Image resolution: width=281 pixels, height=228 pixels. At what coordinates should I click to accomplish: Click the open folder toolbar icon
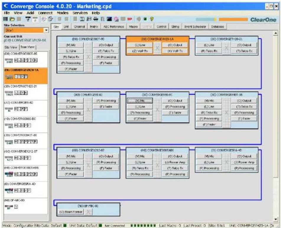tap(12, 19)
